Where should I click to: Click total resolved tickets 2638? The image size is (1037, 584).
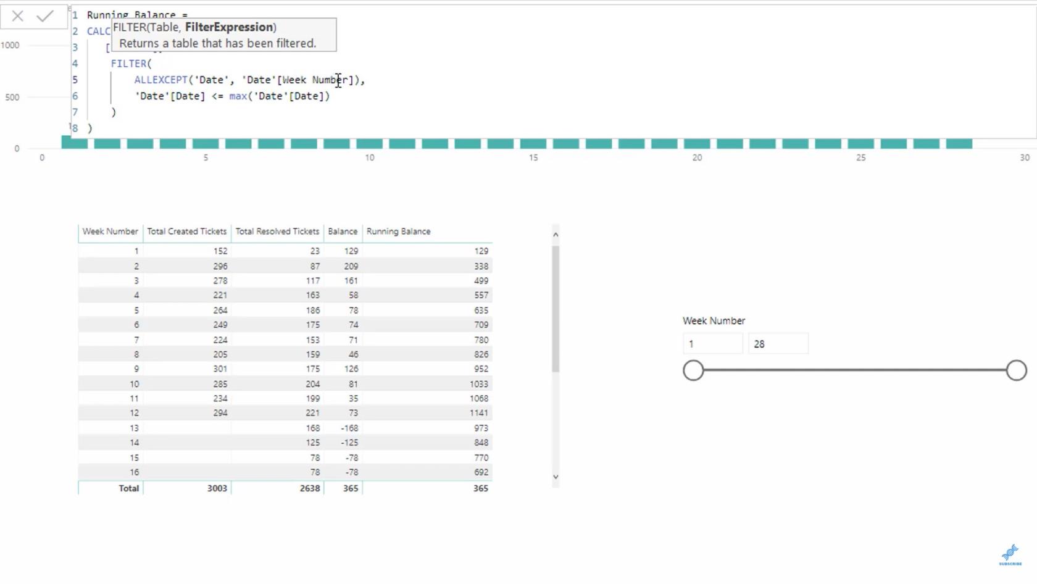[310, 488]
